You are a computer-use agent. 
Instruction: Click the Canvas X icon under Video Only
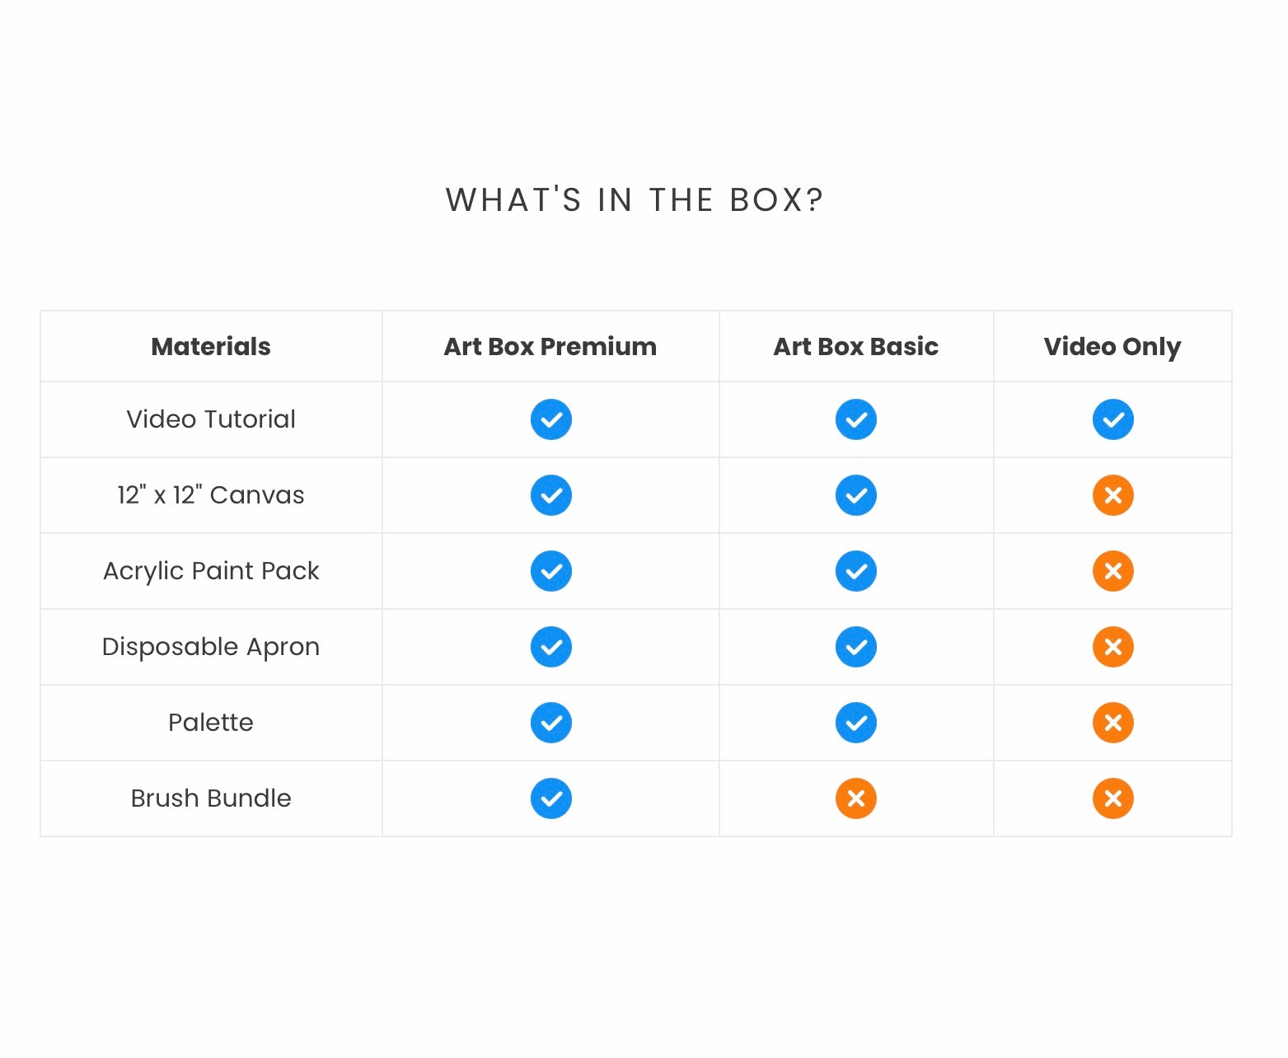coord(1112,495)
